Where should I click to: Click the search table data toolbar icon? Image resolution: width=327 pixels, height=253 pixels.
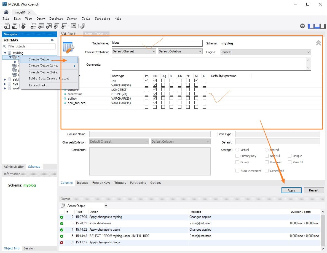(73, 26)
